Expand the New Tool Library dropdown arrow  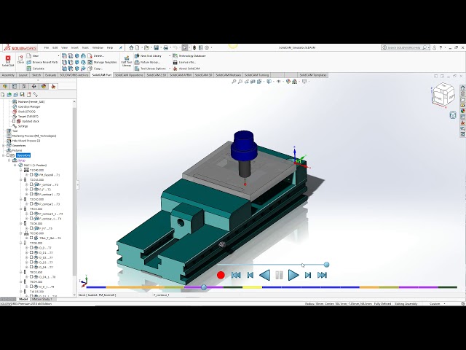tap(170, 56)
